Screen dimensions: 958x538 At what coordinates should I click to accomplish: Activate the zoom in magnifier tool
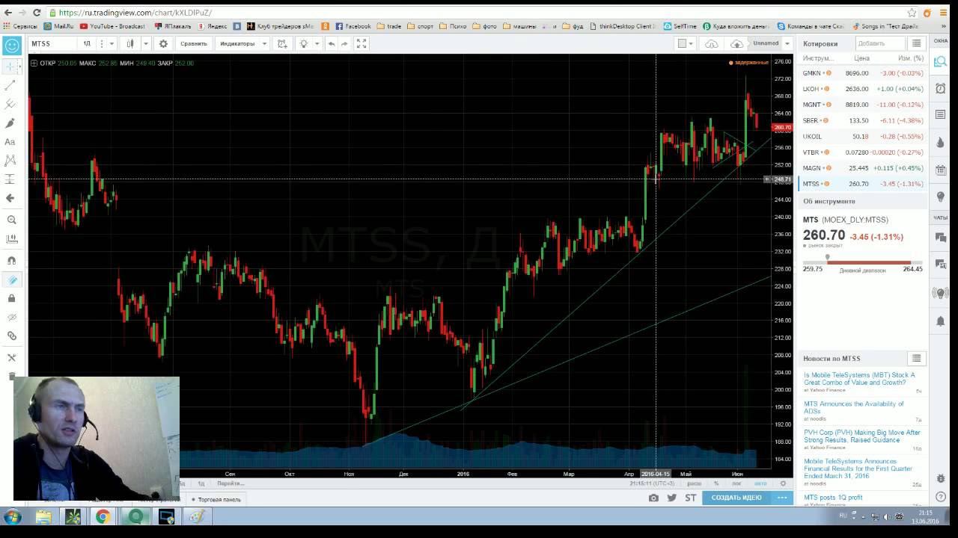[x=11, y=220]
